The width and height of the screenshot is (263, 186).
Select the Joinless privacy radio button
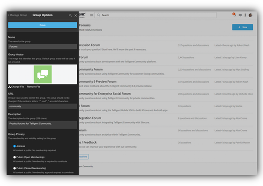tap(14, 146)
